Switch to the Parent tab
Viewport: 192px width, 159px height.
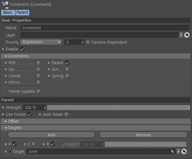click(22, 12)
